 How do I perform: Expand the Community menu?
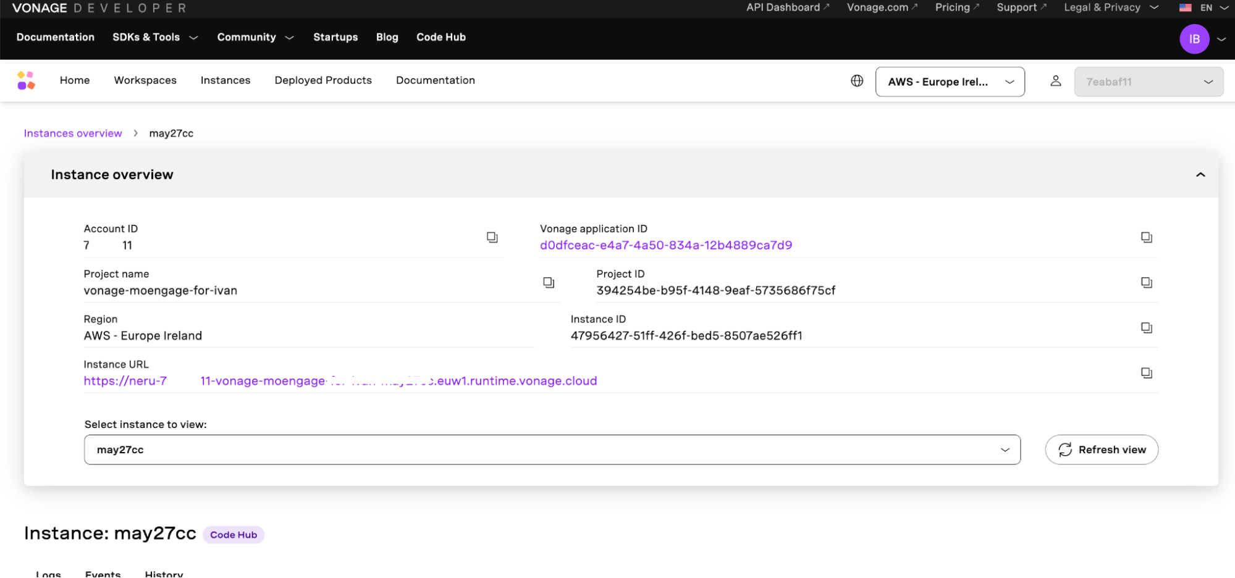coord(255,37)
